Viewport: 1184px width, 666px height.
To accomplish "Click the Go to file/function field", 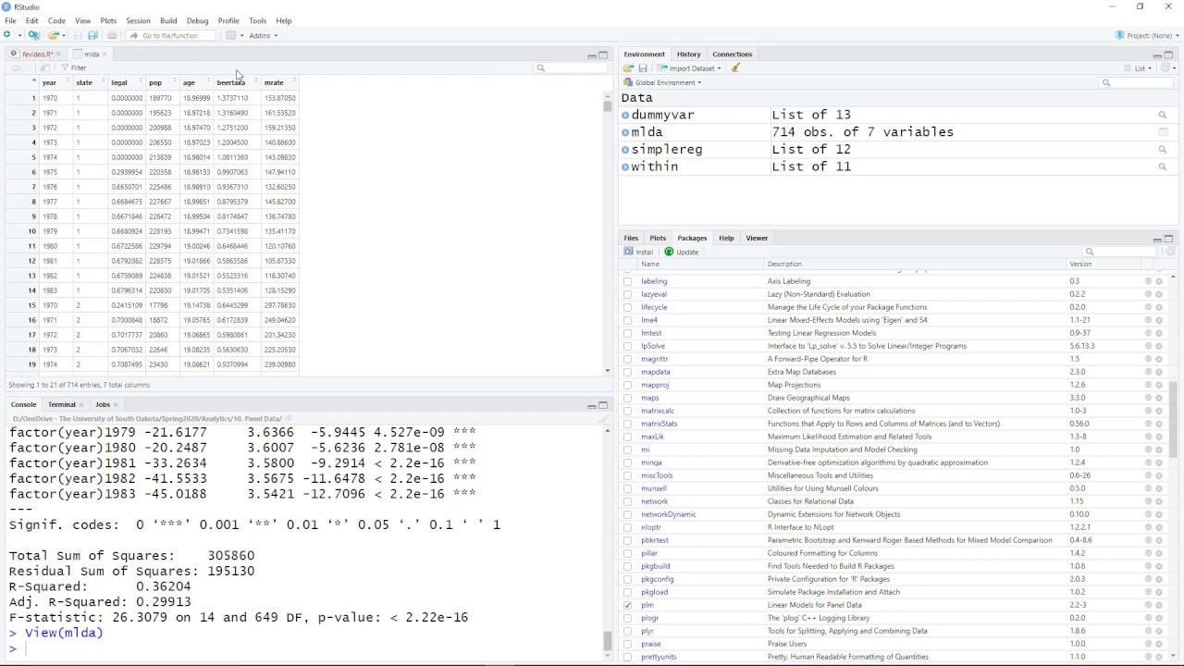I will coord(171,35).
